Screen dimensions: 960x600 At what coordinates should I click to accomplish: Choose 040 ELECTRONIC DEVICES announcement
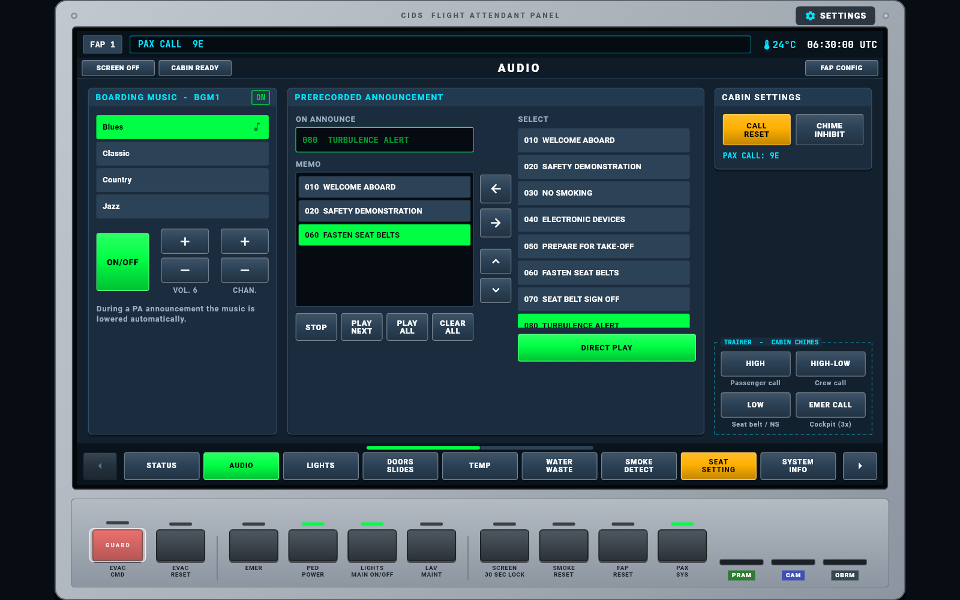pos(604,220)
